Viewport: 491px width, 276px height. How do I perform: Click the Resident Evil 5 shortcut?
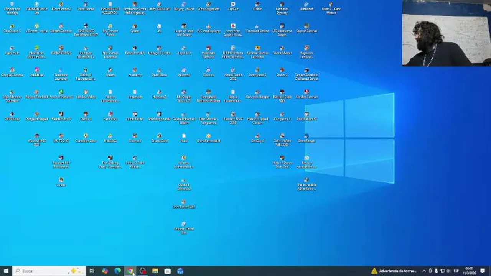pos(135,50)
